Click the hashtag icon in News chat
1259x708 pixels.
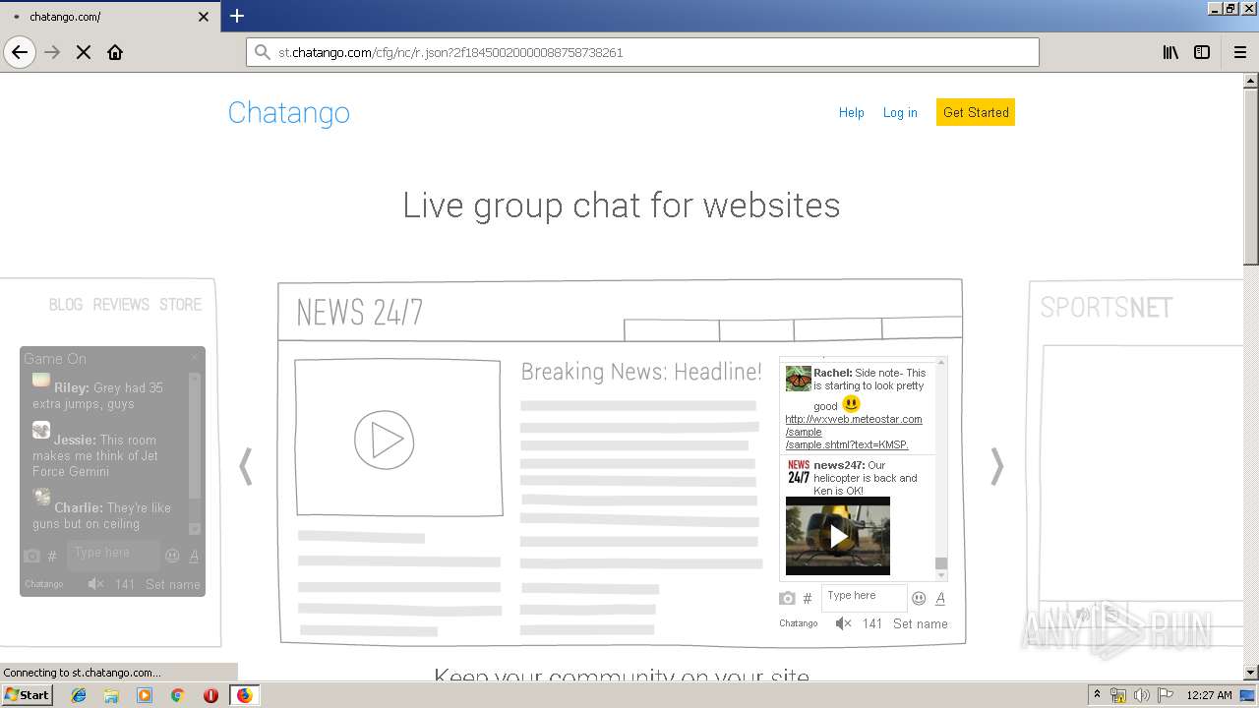pyautogui.click(x=808, y=598)
